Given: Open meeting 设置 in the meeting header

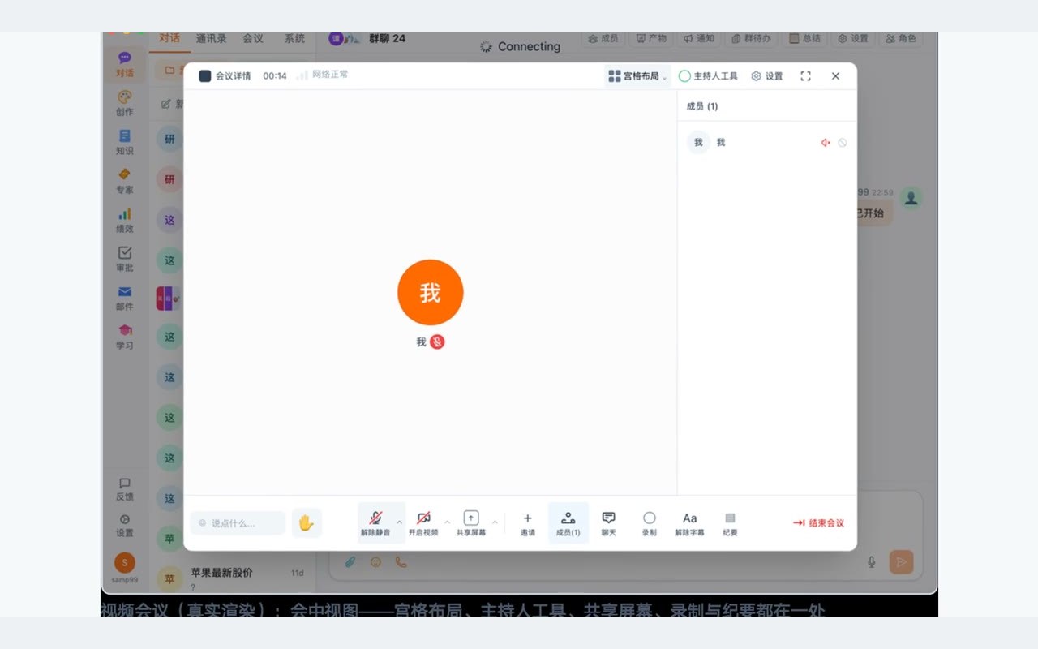Looking at the screenshot, I should pos(767,76).
